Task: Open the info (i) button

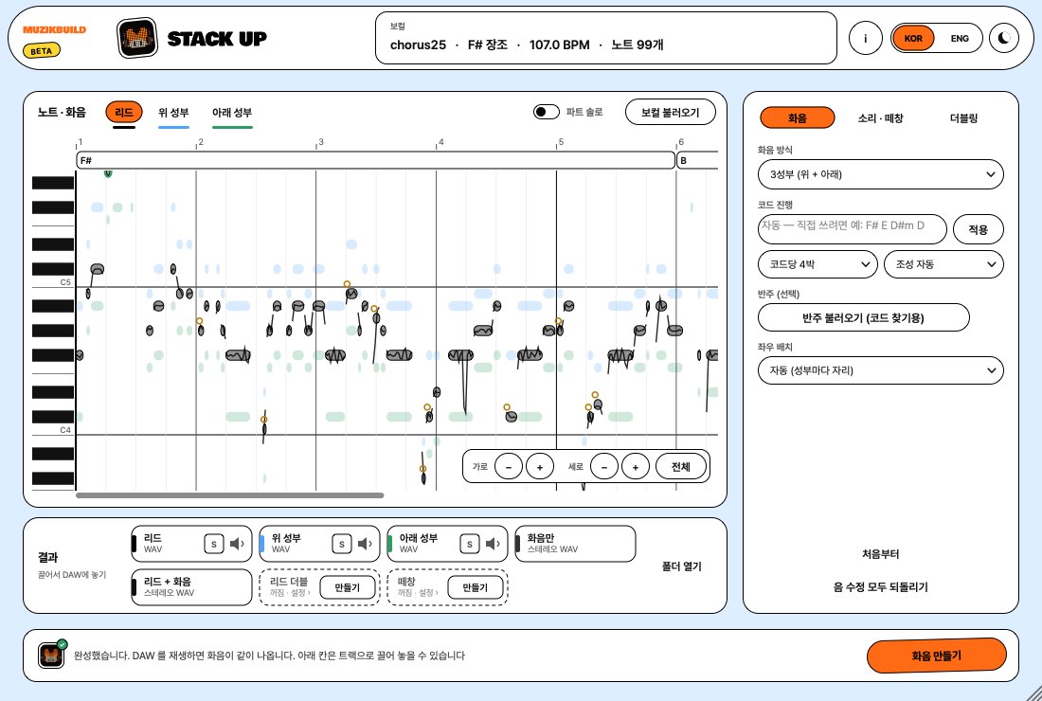Action: click(865, 39)
